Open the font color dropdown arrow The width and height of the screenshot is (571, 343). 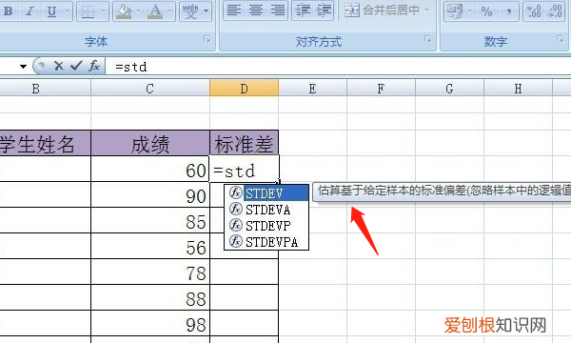click(x=170, y=11)
